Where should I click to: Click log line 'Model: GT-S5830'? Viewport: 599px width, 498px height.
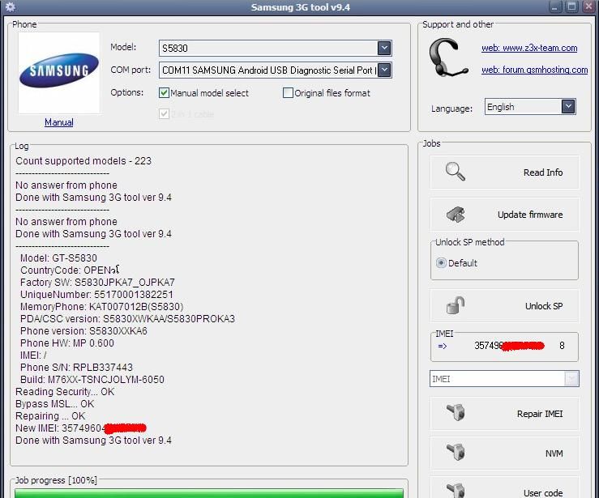[58, 258]
